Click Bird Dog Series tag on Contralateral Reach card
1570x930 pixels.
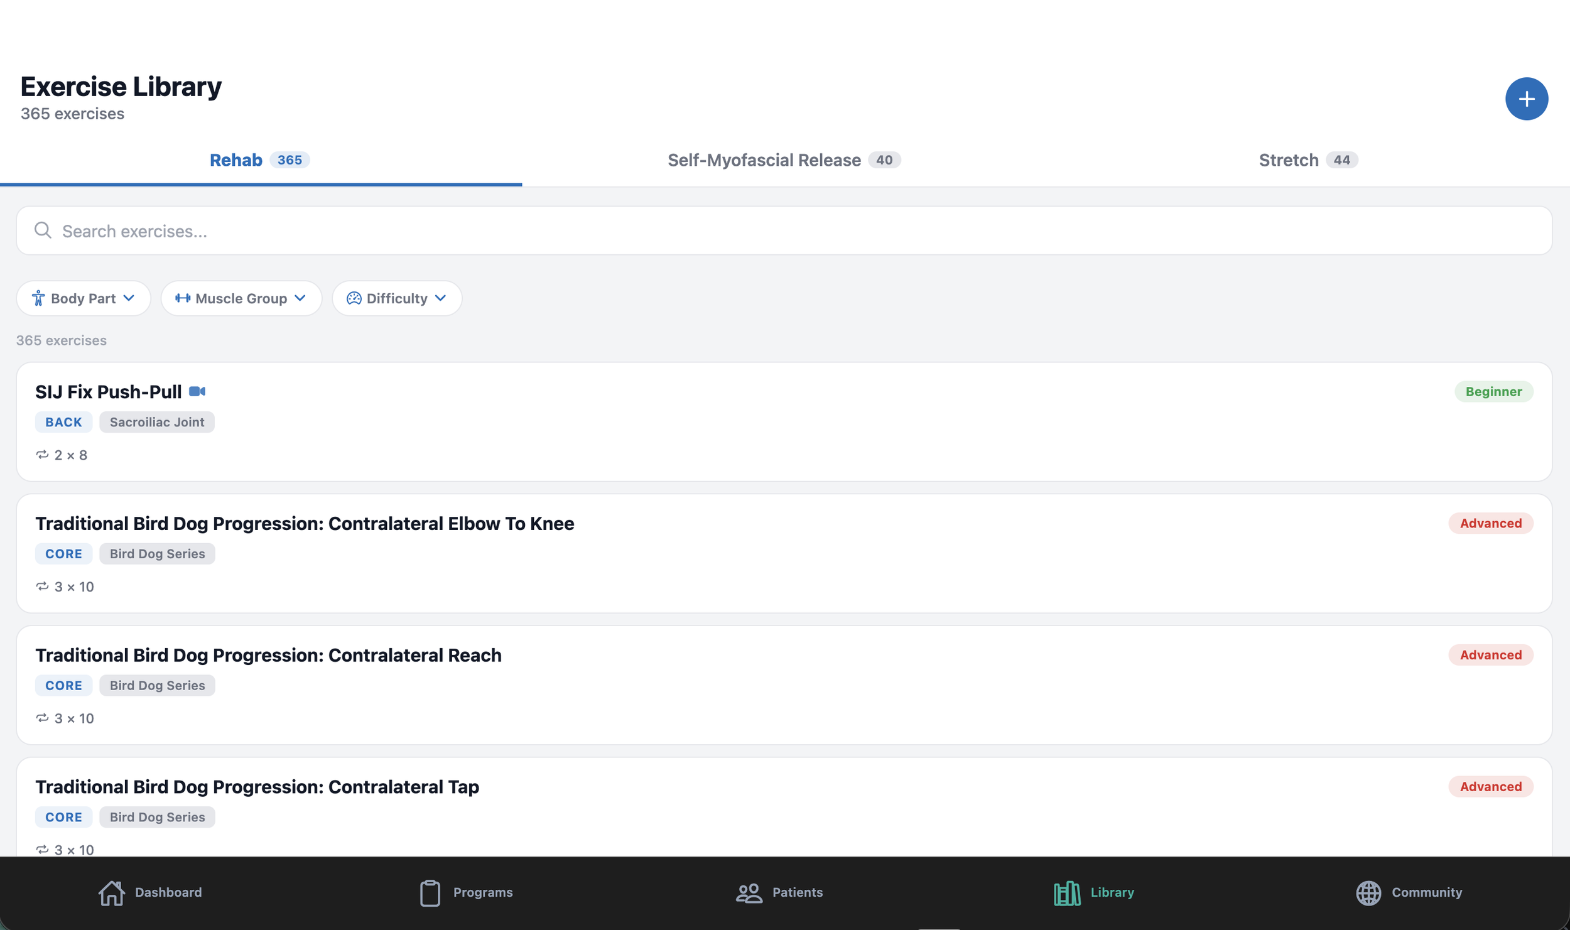point(157,686)
